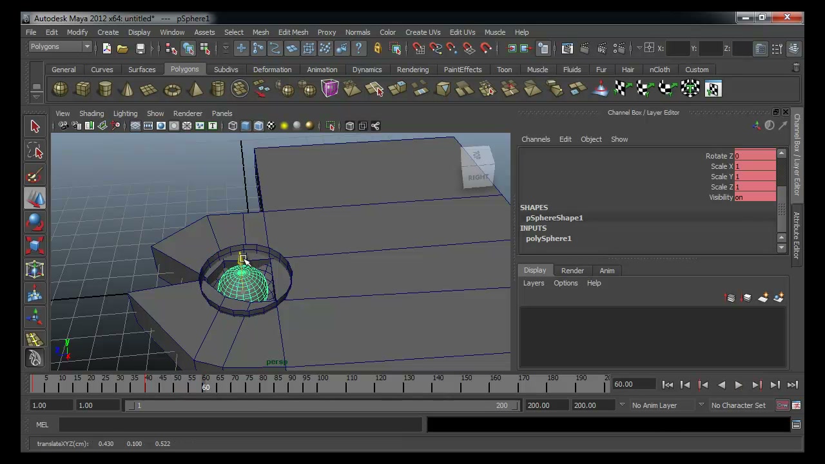Play the animation forwards
The width and height of the screenshot is (825, 464).
[739, 385]
